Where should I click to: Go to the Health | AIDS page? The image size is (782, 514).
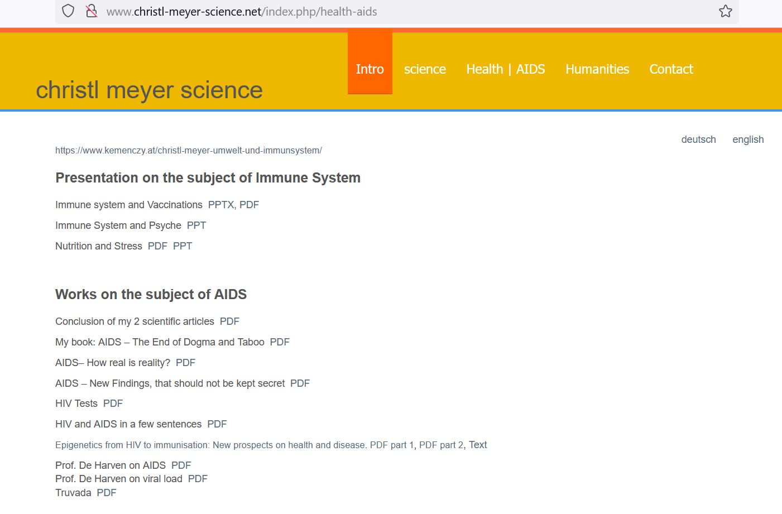pos(505,69)
